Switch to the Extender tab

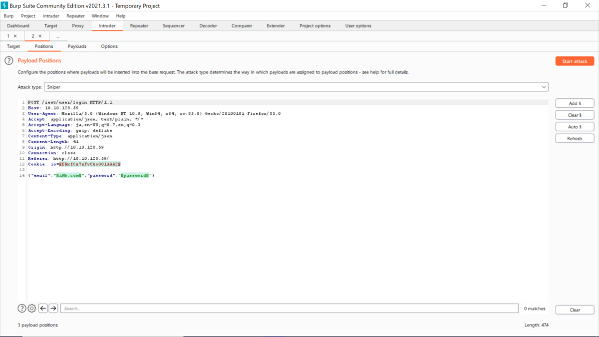click(x=276, y=26)
